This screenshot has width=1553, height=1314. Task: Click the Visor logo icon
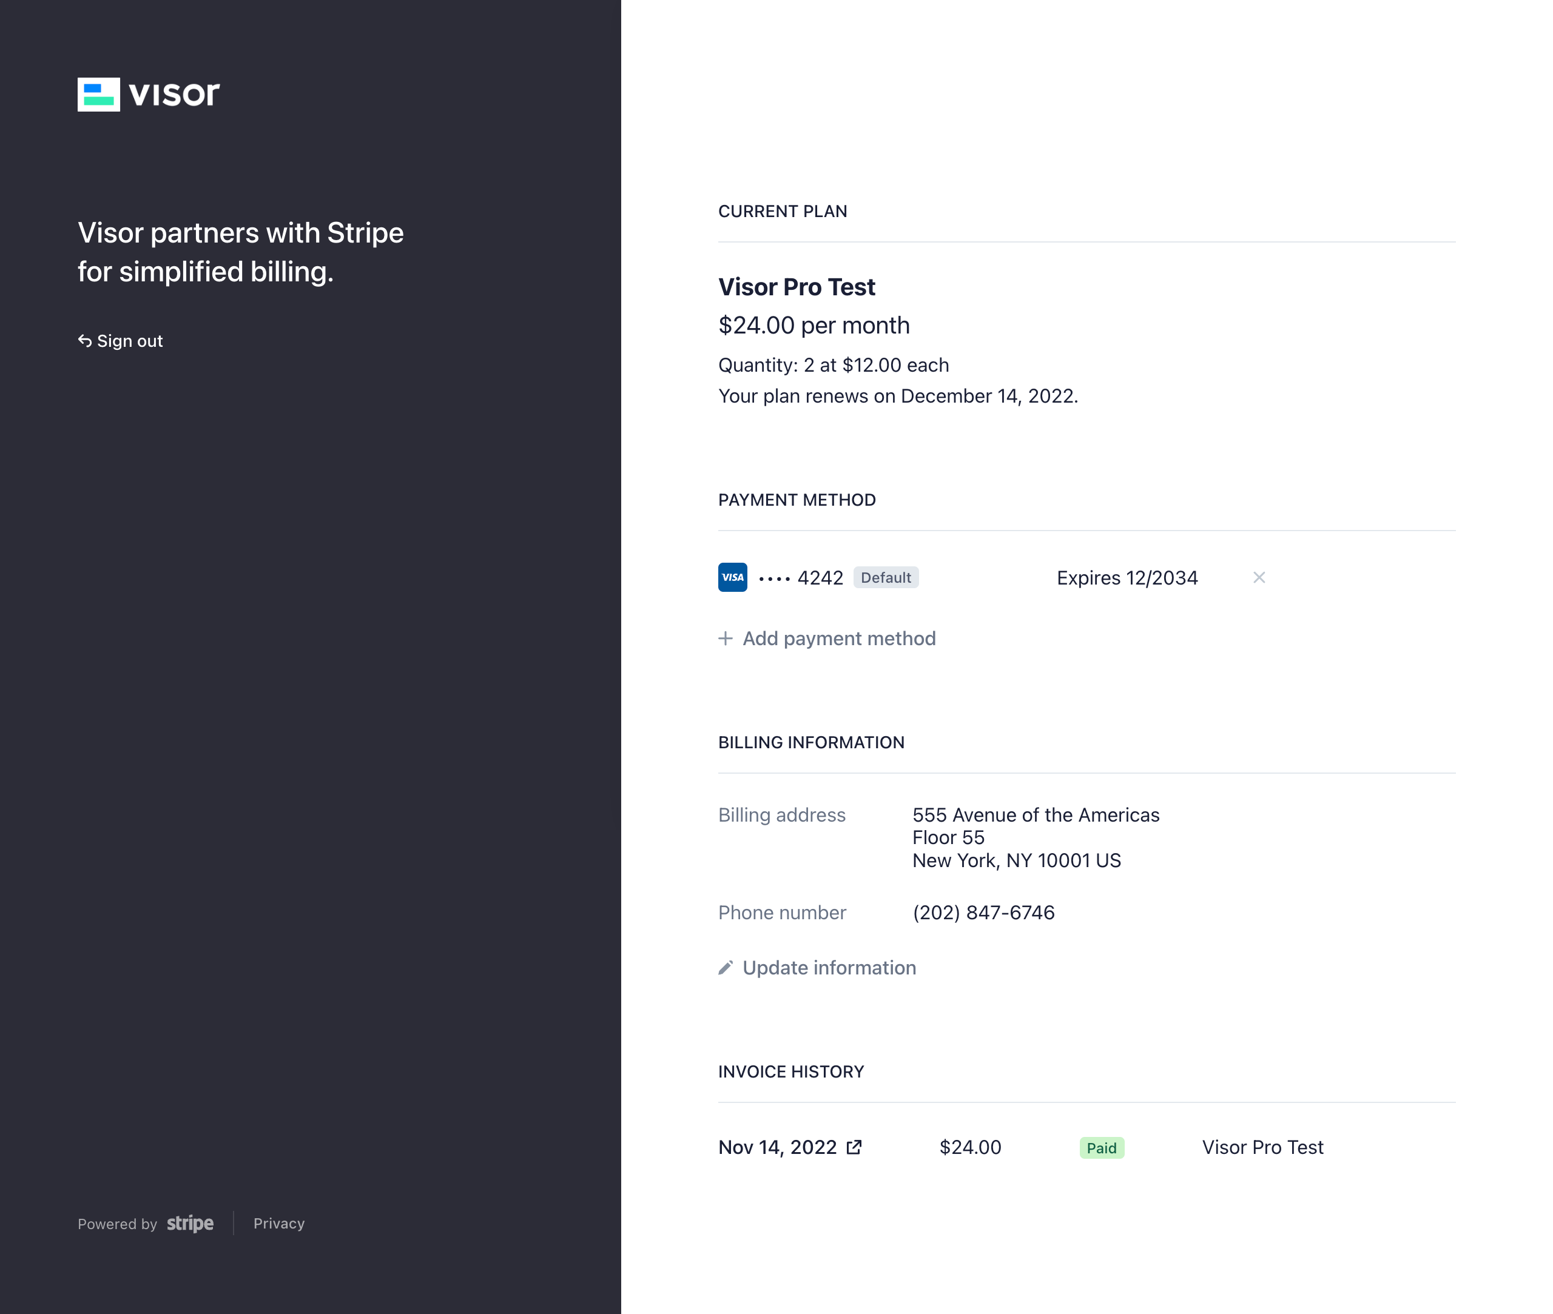tap(98, 95)
